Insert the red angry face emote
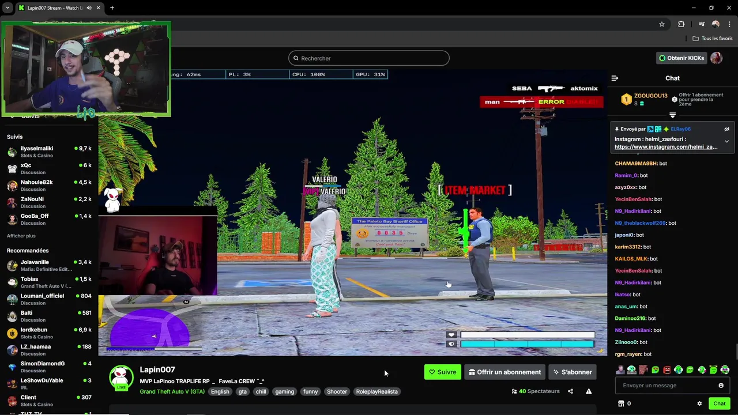The image size is (738, 415). (667, 369)
